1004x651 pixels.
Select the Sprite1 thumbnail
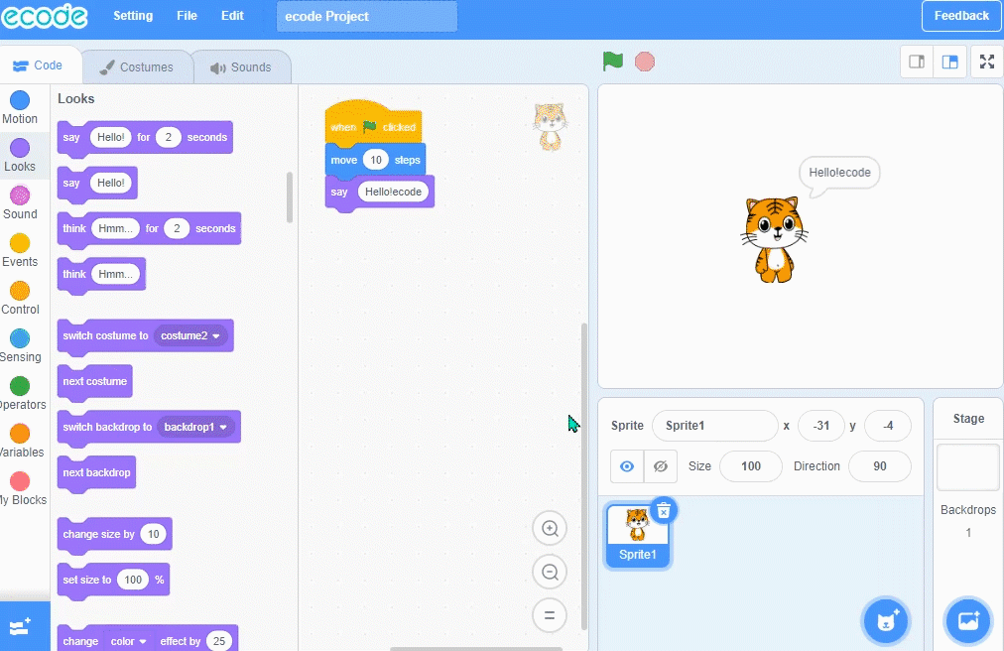(638, 536)
